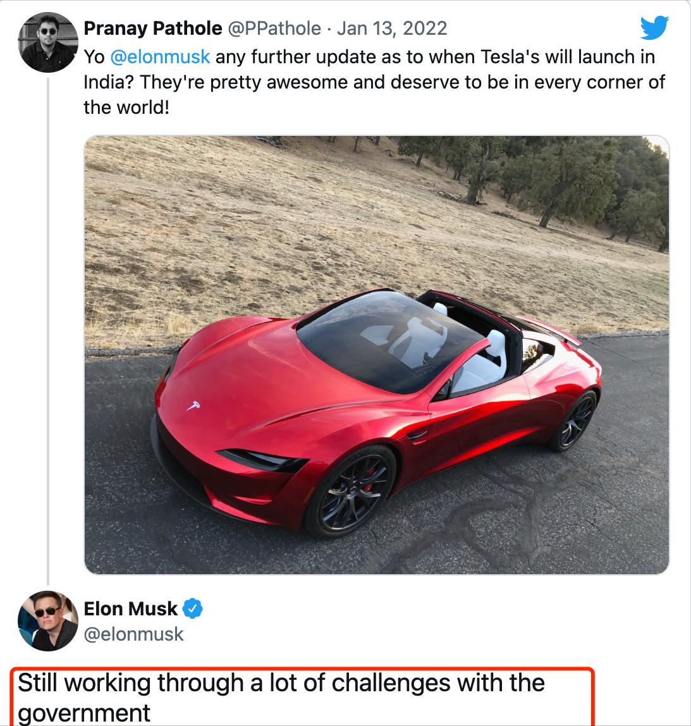The width and height of the screenshot is (691, 726).
Task: Open the Jan 13, 2022 timestamp link
Action: tap(391, 28)
